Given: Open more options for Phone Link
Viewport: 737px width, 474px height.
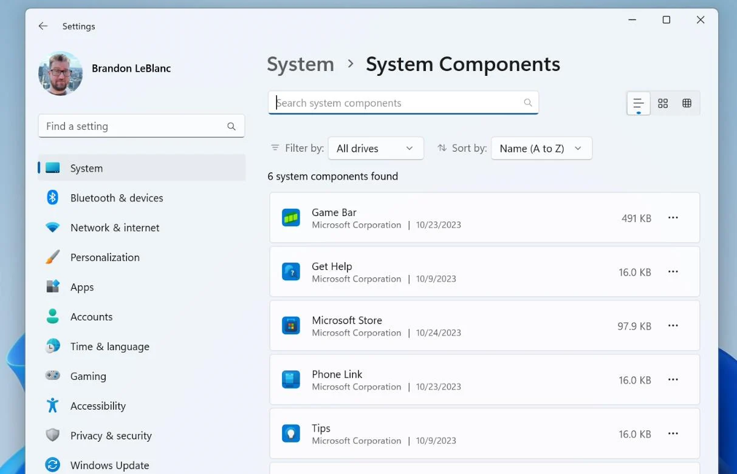Looking at the screenshot, I should [673, 379].
